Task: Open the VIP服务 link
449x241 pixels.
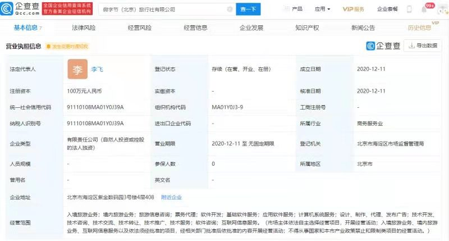Action: tap(354, 10)
